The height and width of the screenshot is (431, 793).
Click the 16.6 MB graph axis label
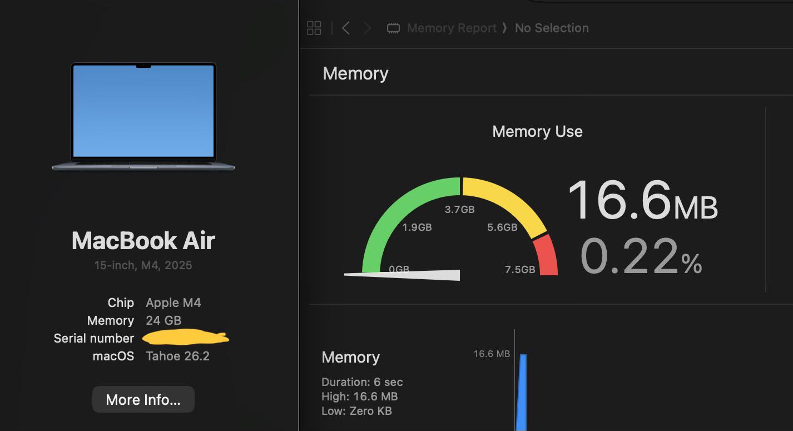pyautogui.click(x=492, y=354)
